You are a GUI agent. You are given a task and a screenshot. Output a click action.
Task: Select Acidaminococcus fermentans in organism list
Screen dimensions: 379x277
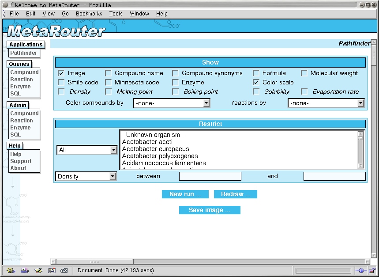tap(239, 163)
